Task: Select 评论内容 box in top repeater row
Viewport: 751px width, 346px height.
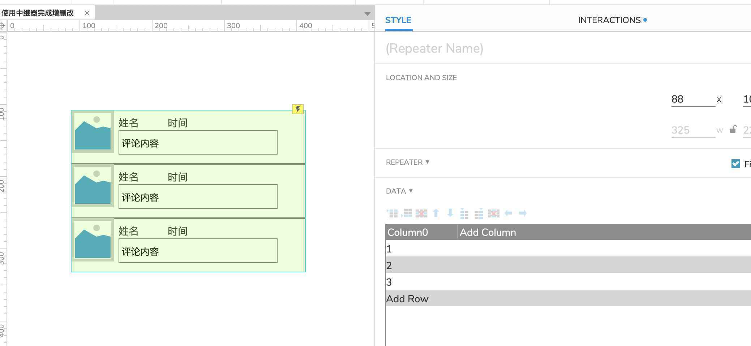Action: pyautogui.click(x=198, y=142)
